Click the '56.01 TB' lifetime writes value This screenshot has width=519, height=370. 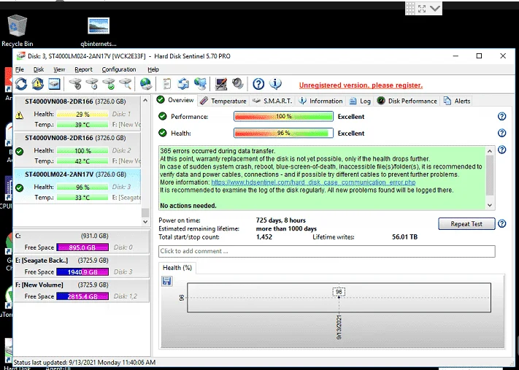(x=404, y=237)
